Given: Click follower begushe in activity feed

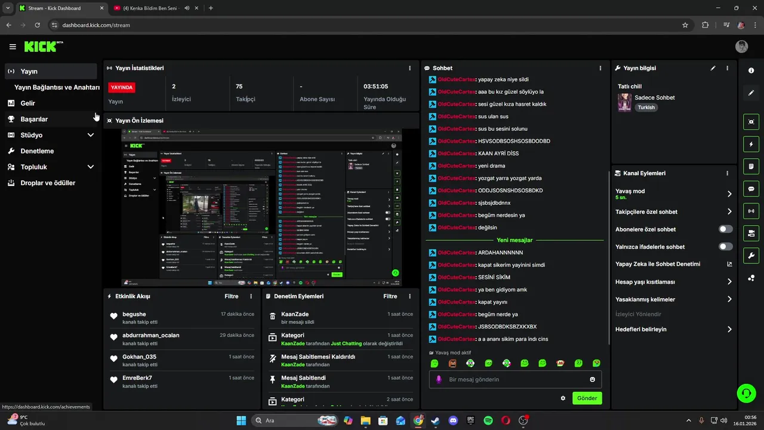Looking at the screenshot, I should pyautogui.click(x=134, y=314).
